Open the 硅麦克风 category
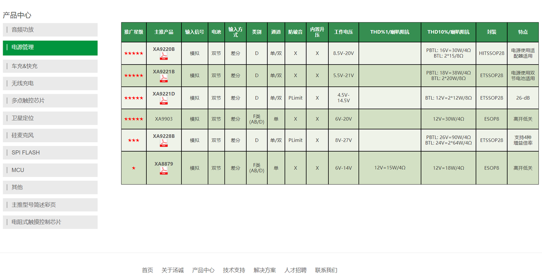The height and width of the screenshot is (278, 542). (50, 135)
